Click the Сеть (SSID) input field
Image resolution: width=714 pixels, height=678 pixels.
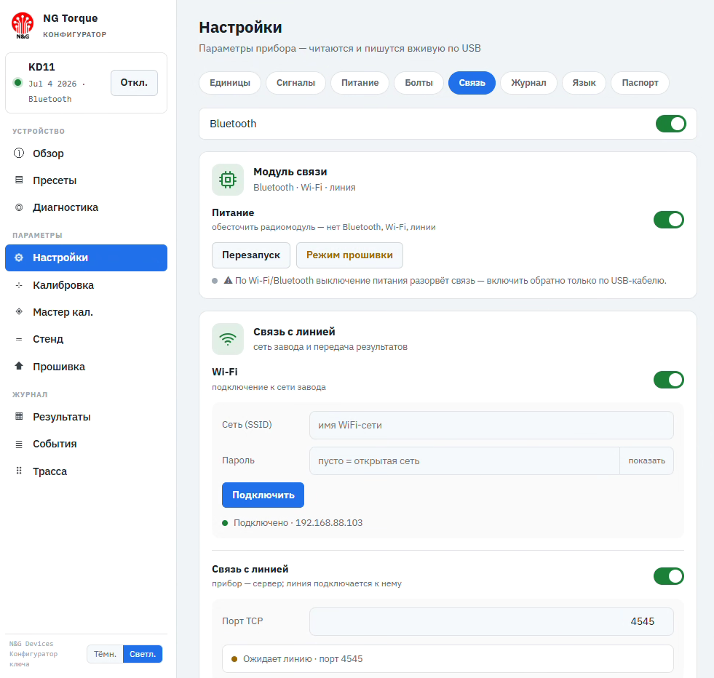click(491, 426)
